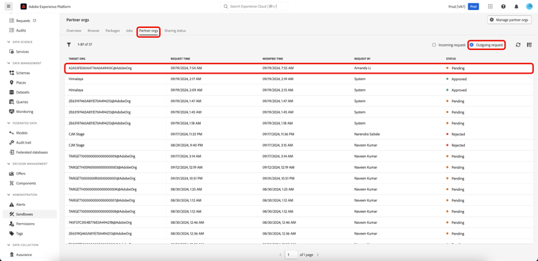
Task: Click the Assurance sidebar icon
Action: (x=11, y=255)
